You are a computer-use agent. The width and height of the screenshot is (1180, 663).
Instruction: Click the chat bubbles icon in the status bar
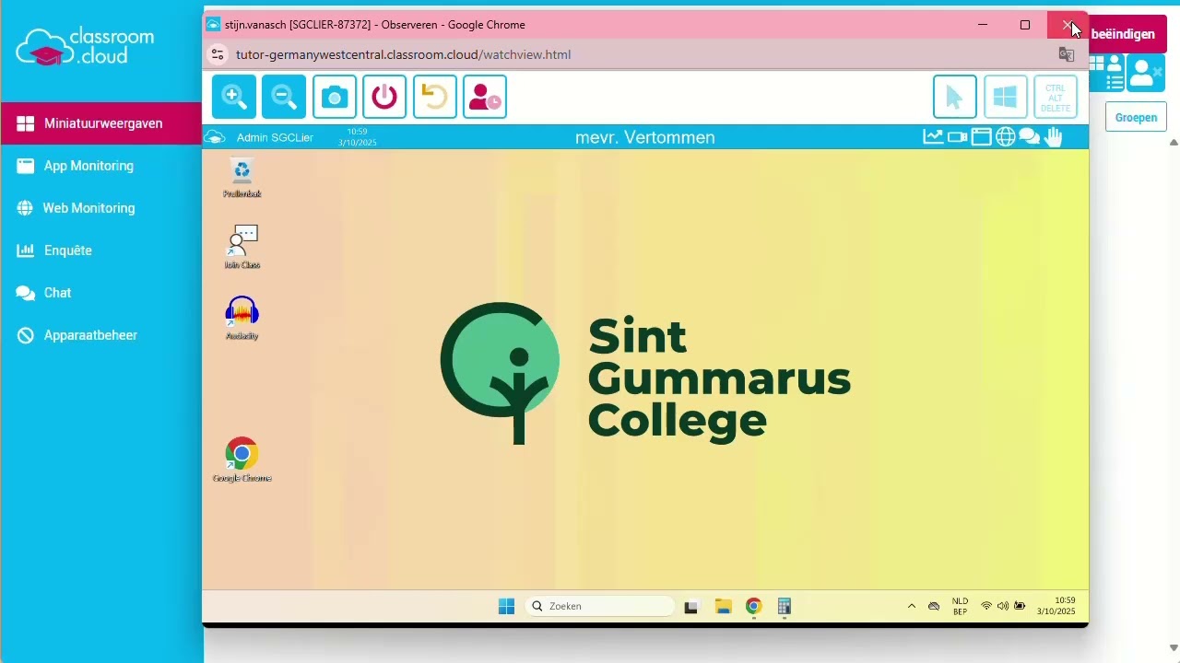1029,137
